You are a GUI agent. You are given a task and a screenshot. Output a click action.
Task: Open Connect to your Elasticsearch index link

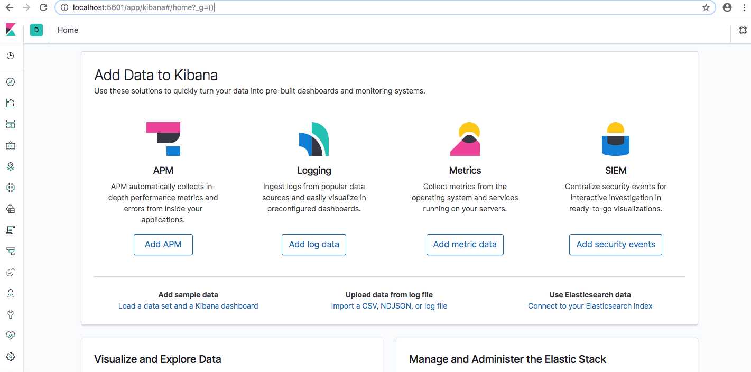(x=590, y=306)
